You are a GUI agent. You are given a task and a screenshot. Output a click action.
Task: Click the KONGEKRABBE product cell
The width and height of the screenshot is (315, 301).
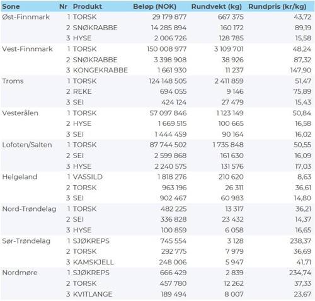100,70
